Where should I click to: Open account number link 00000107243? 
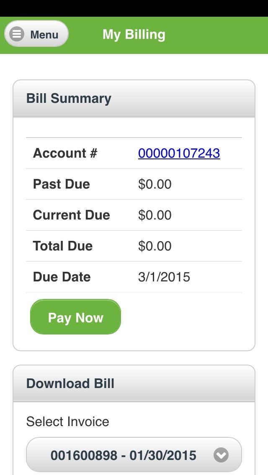[179, 153]
